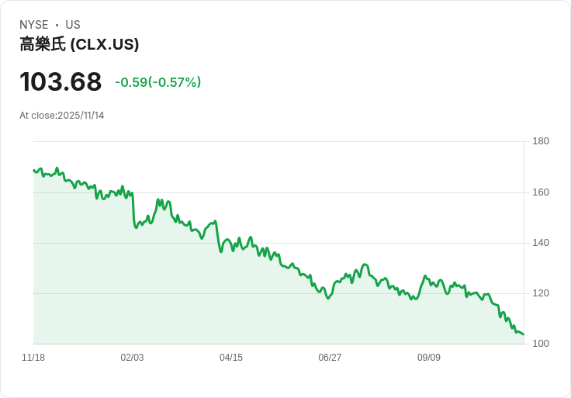
Task: Click the At close 2025/11/14 timestamp
Action: click(61, 116)
